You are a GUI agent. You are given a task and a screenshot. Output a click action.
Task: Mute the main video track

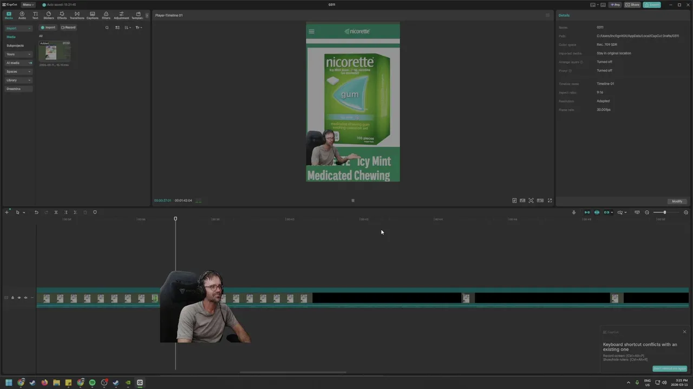pos(25,298)
